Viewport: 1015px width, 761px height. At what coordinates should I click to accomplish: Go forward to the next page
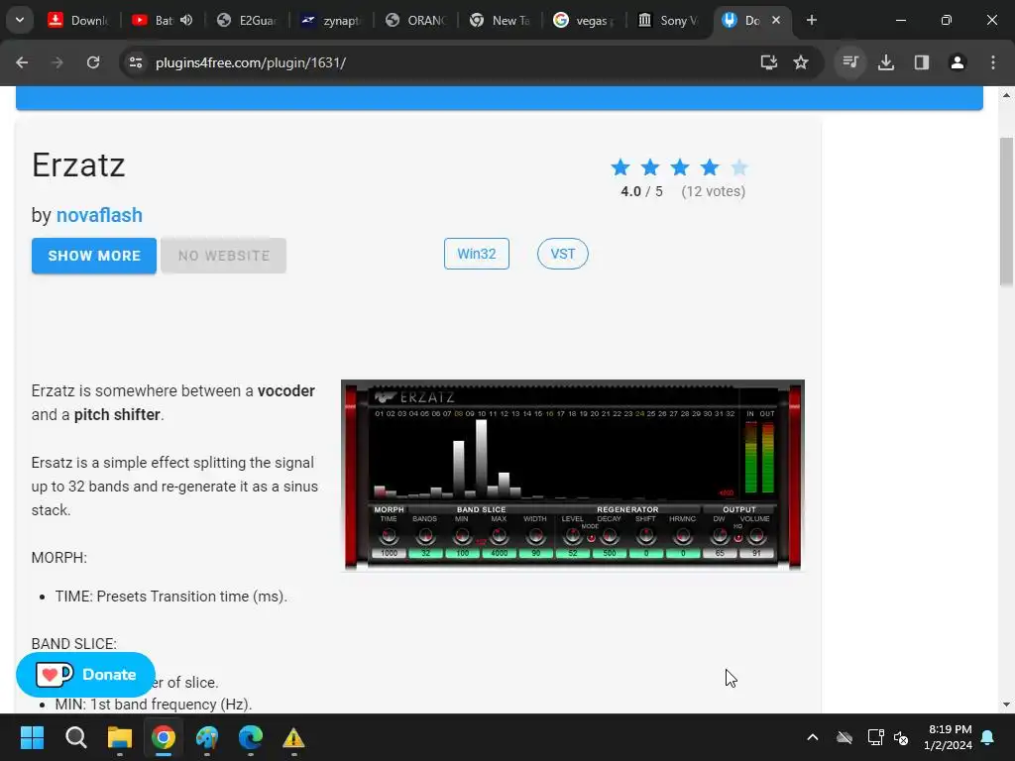point(57,62)
